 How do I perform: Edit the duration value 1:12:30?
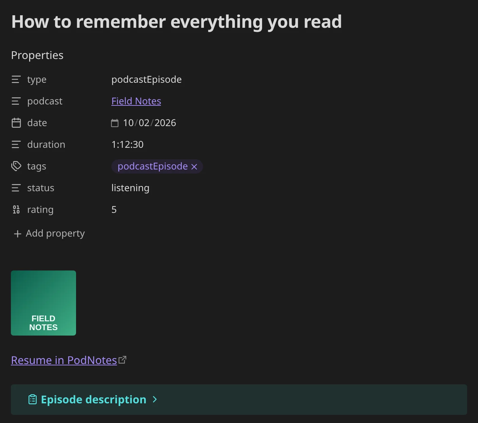127,145
